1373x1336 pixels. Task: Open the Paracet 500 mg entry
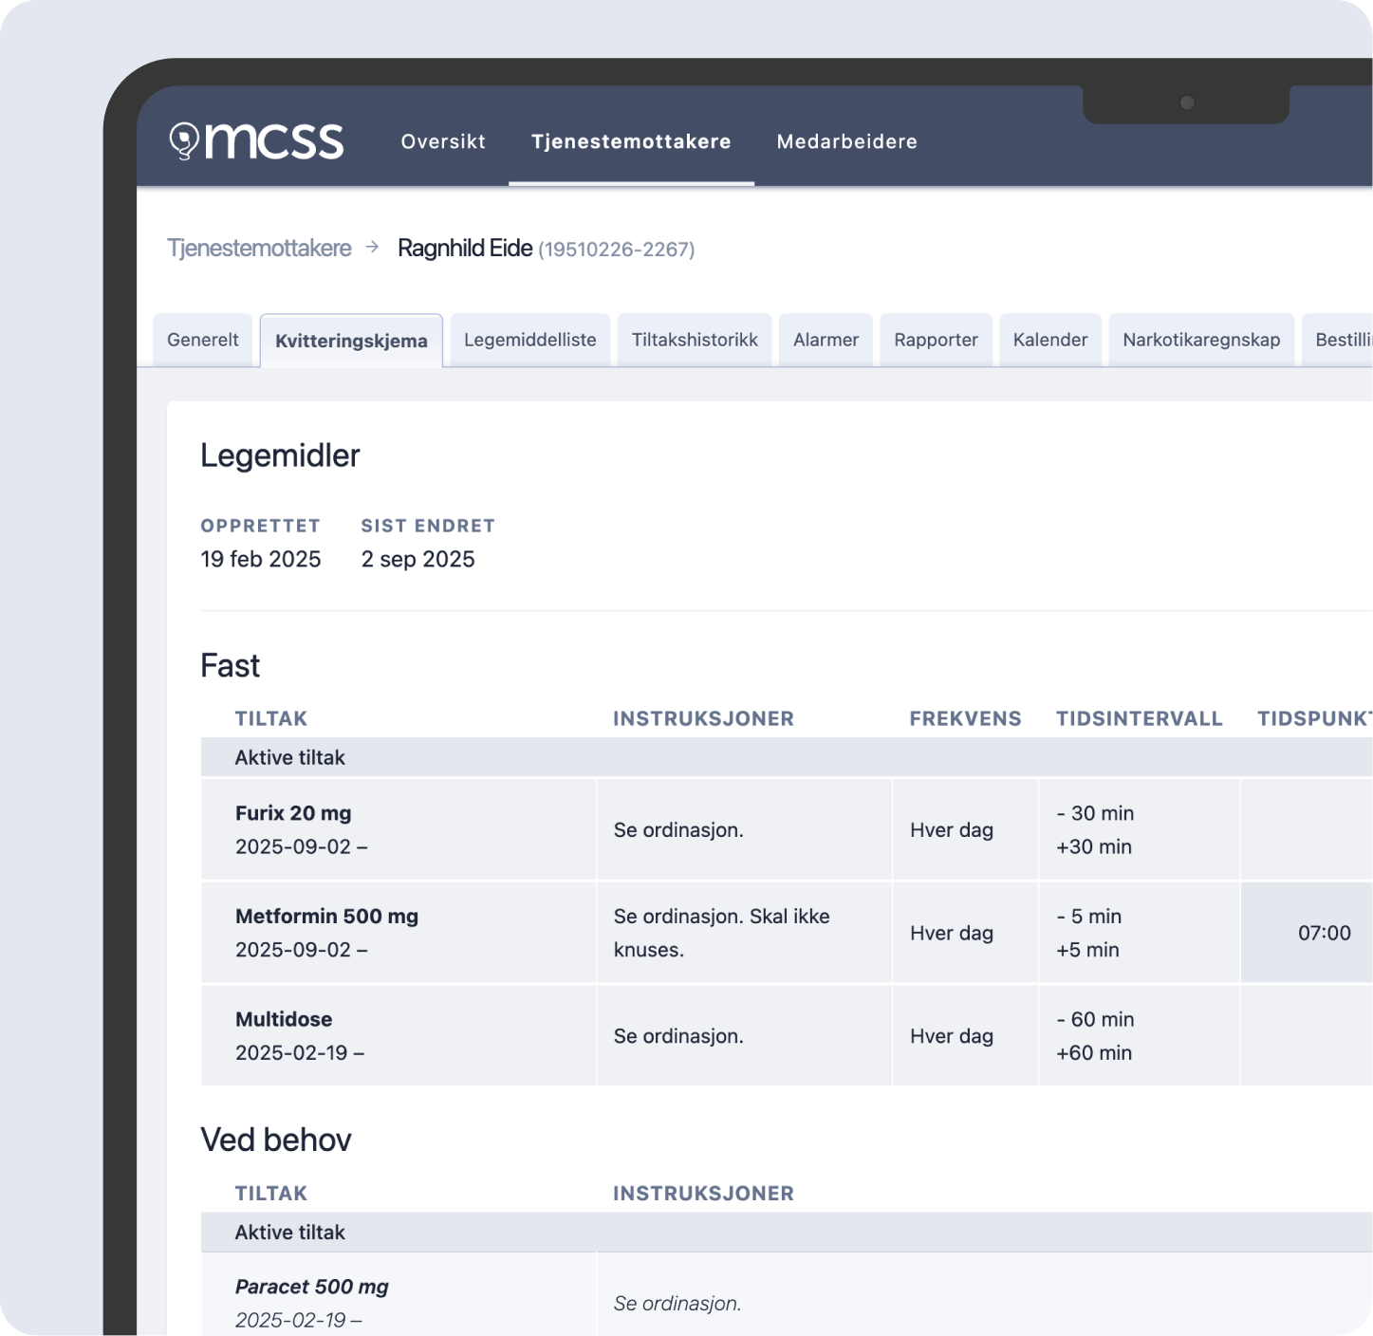(311, 1287)
